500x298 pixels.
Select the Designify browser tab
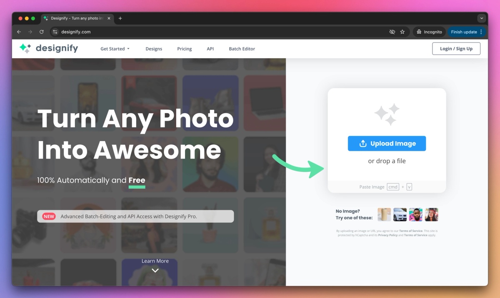tap(77, 18)
